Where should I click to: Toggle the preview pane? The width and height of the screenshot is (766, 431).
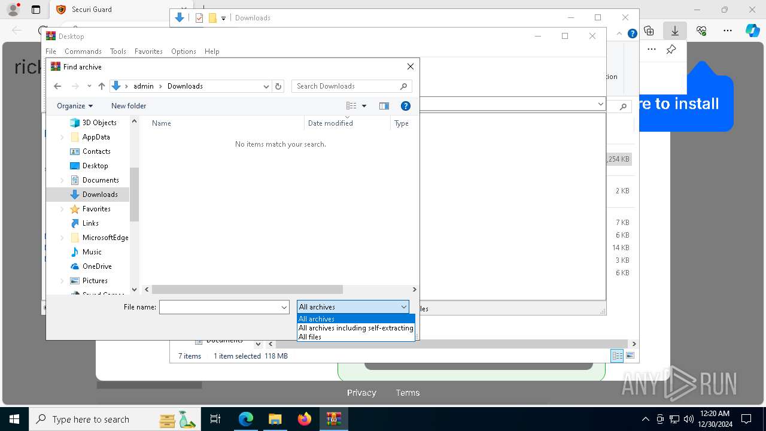click(x=384, y=106)
